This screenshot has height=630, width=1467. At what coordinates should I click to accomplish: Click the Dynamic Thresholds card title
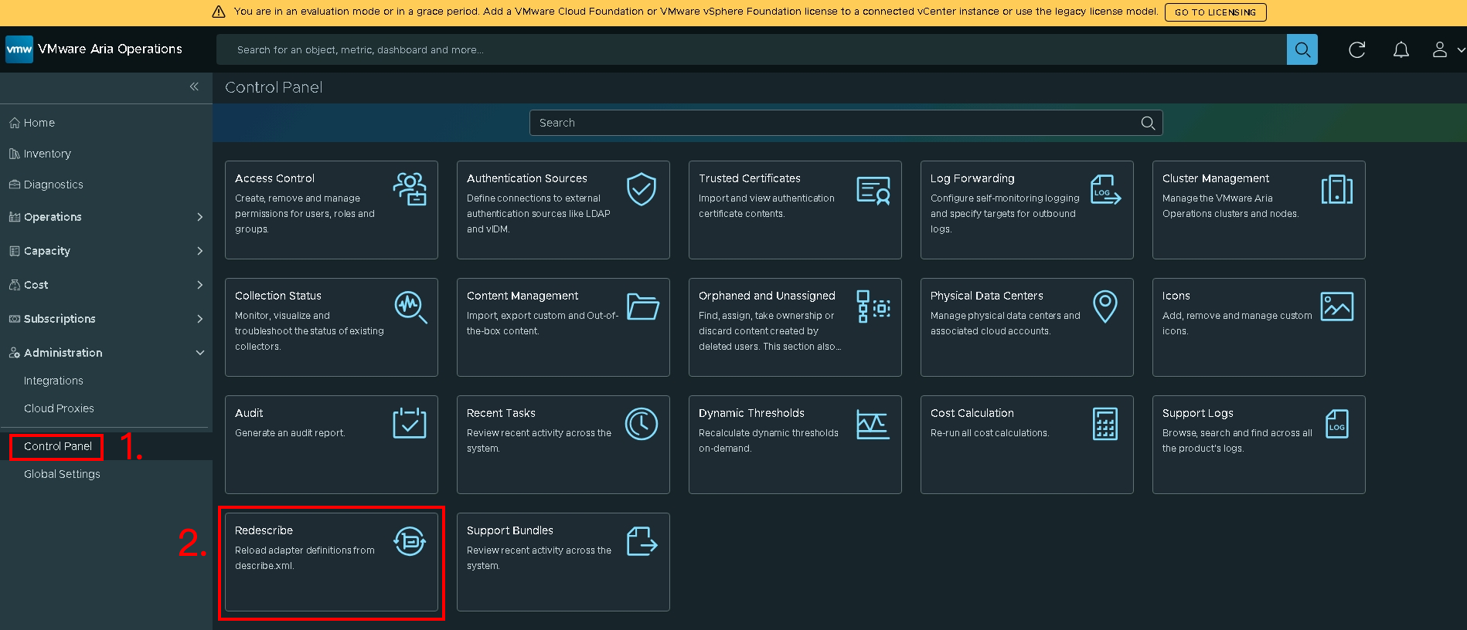point(751,413)
